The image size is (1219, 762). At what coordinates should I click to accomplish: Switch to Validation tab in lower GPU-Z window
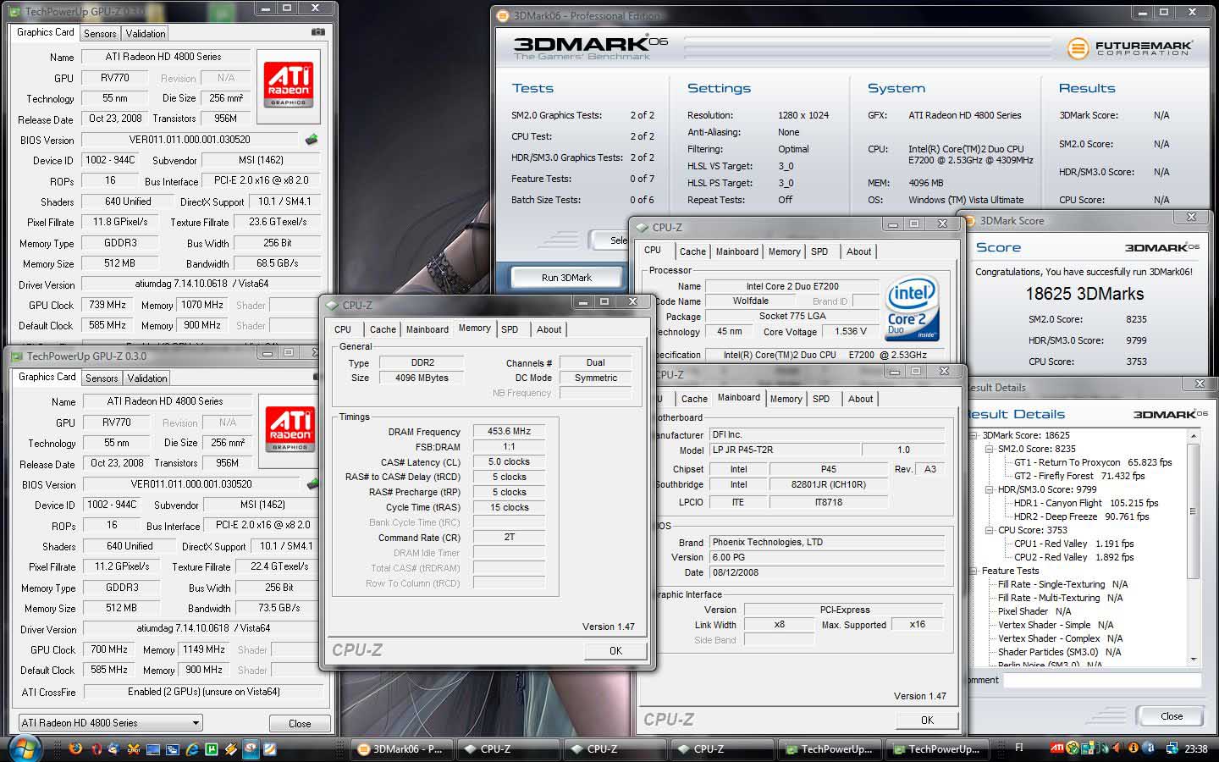click(x=147, y=378)
